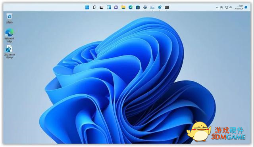Open Task View on the taskbar

point(102,8)
